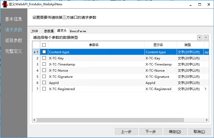
Task: Tick the checkbox for AppId row
Action: [x=44, y=83]
